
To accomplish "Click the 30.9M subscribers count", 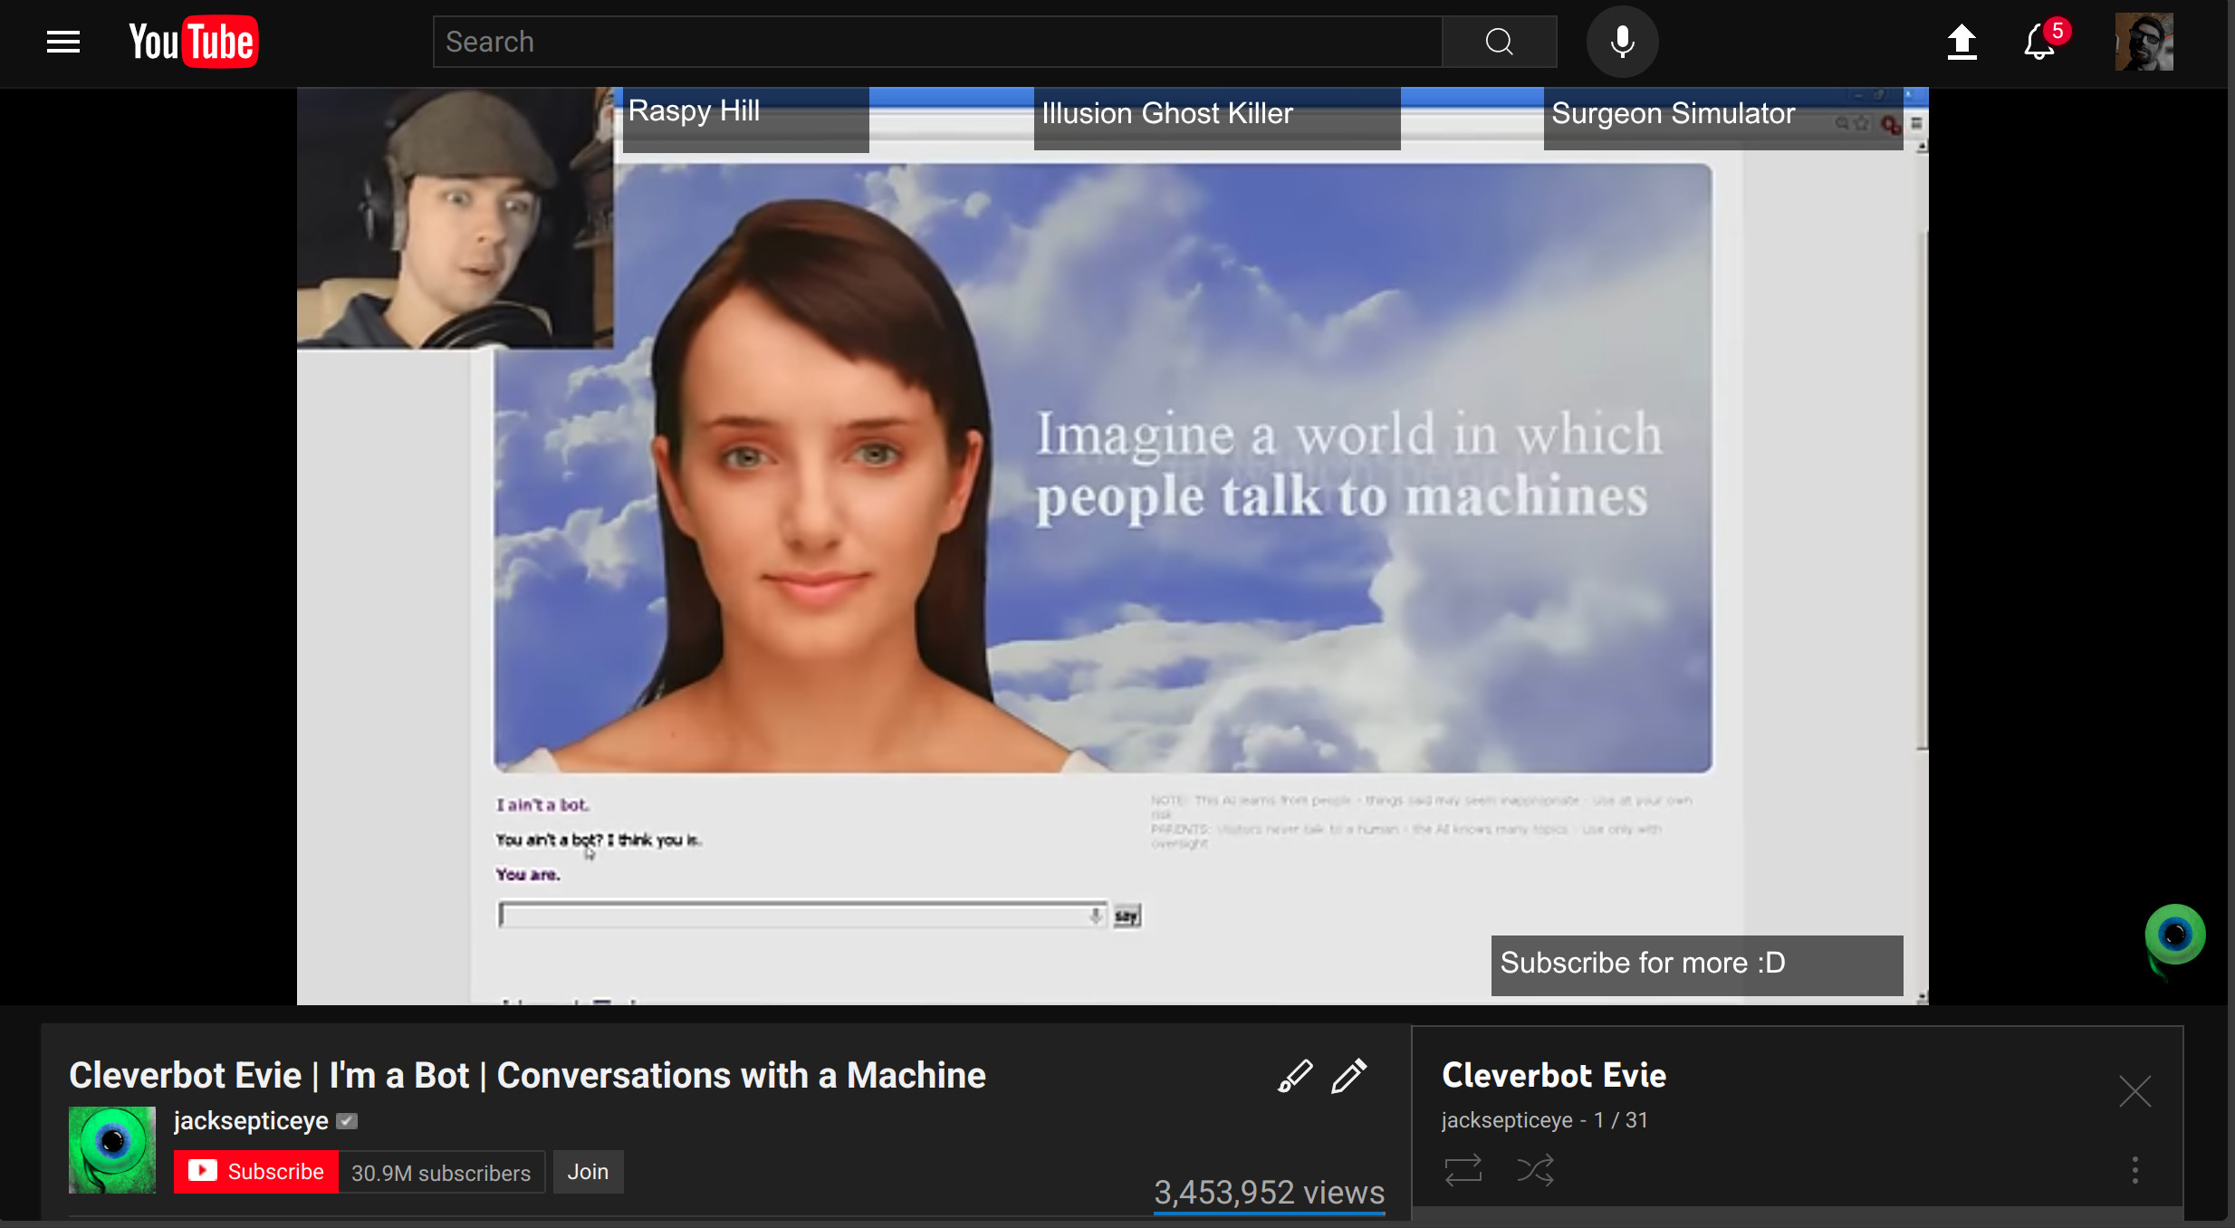I will [x=441, y=1173].
